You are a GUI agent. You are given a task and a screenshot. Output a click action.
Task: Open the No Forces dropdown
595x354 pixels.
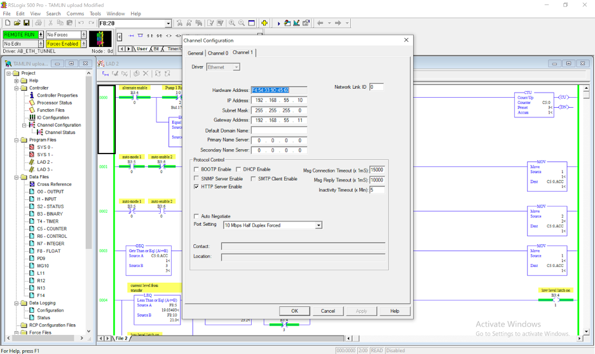click(83, 34)
